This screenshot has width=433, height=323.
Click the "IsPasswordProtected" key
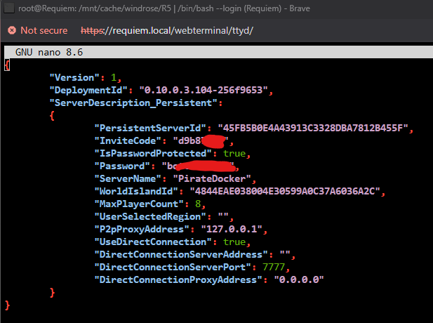click(153, 153)
